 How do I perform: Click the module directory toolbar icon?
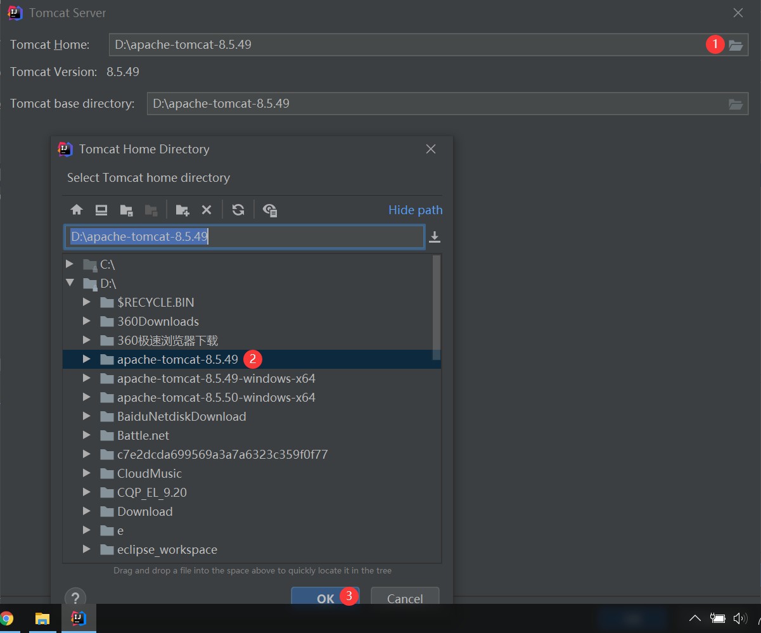click(151, 210)
